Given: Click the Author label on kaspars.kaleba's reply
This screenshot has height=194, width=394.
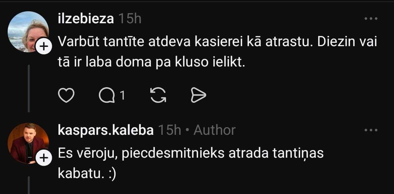Looking at the screenshot, I should [215, 130].
